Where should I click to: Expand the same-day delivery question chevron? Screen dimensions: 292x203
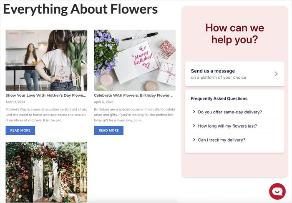coord(194,112)
